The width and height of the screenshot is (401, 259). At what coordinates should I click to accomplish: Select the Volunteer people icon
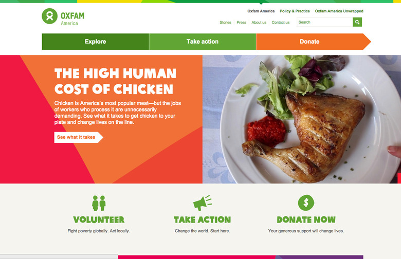pos(99,203)
